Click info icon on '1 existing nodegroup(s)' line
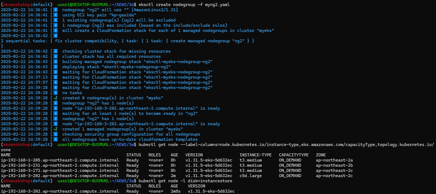The width and height of the screenshot is (436, 194). click(56, 20)
